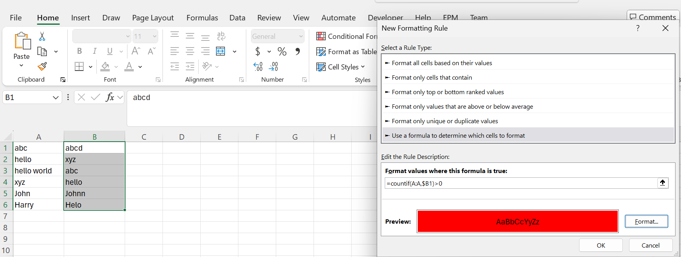Click the Percent Style icon
Screen dimensions: 681x257
pos(282,51)
